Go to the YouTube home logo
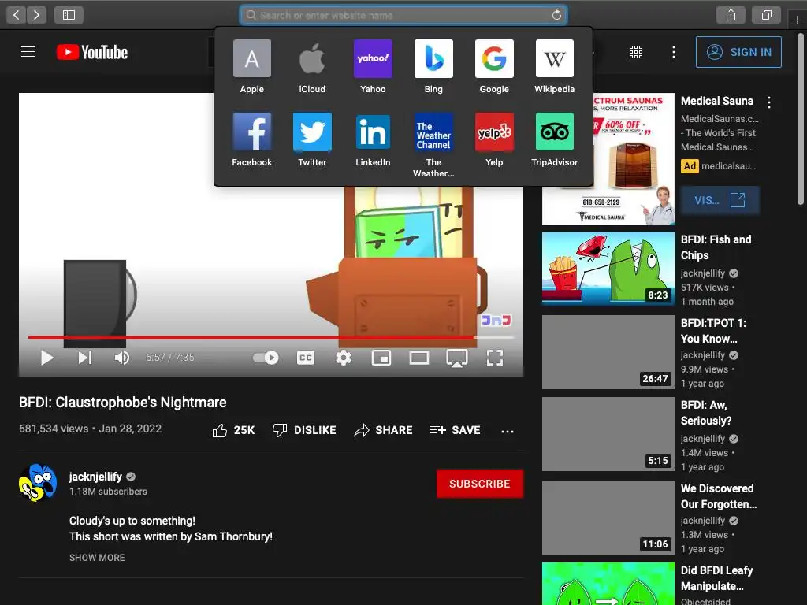 pos(92,52)
